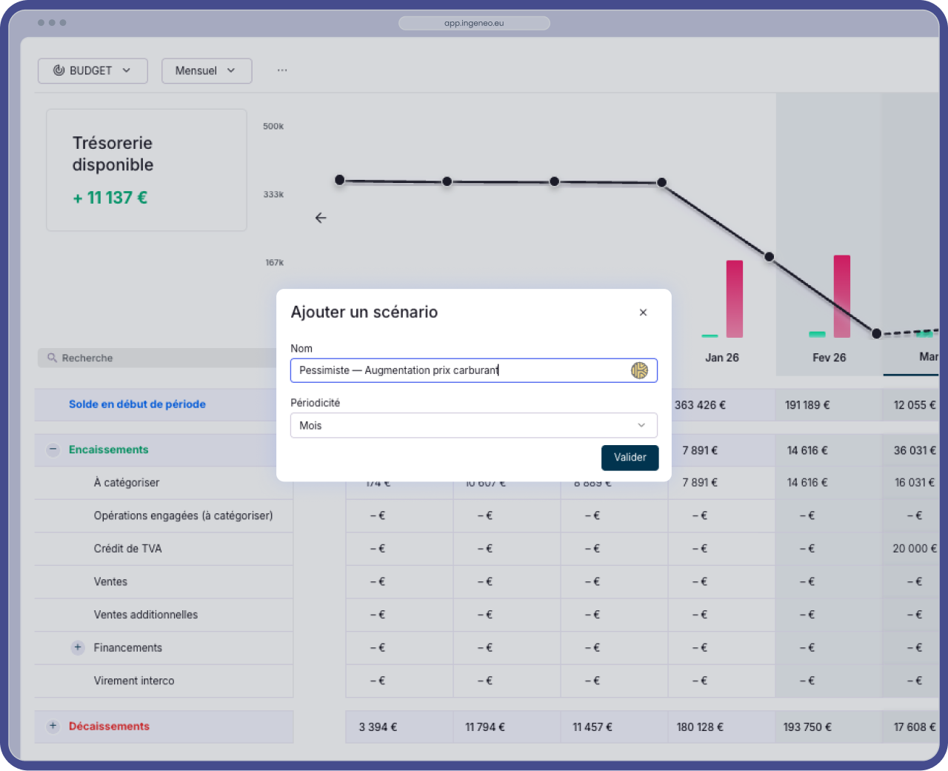
Task: Open the three-dots more options menu
Action: coord(282,70)
